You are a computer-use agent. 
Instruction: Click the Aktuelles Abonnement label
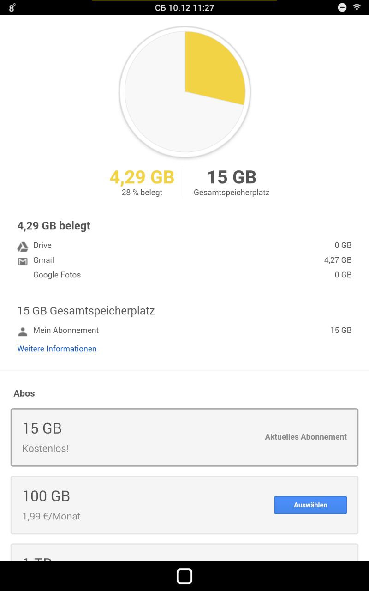(x=306, y=437)
